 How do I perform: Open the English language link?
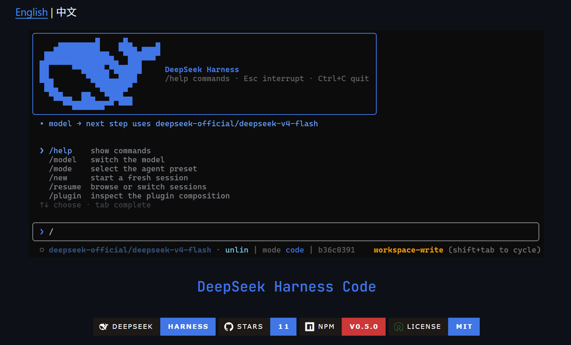pyautogui.click(x=32, y=13)
